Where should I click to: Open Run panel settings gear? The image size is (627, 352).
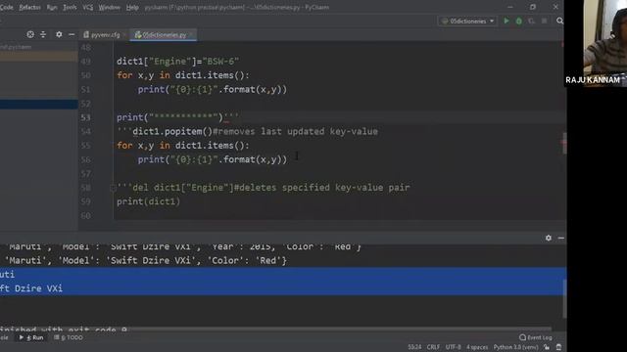(549, 238)
